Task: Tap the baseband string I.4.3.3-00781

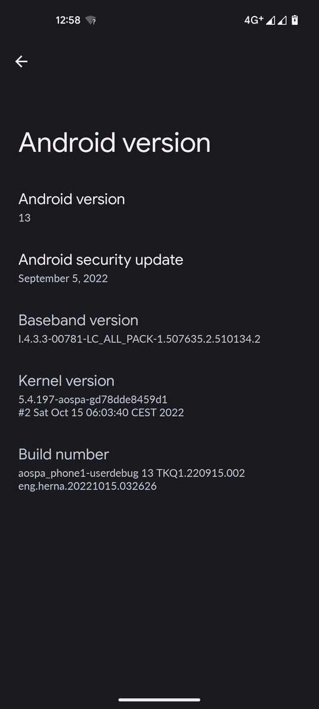Action: tap(139, 339)
